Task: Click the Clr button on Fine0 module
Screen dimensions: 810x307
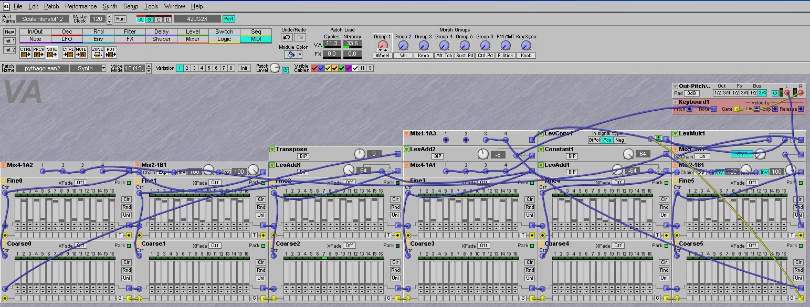Action: 127,199
